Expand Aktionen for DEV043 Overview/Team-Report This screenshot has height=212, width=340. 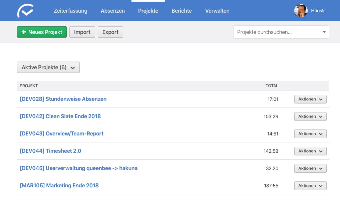[x=310, y=134]
